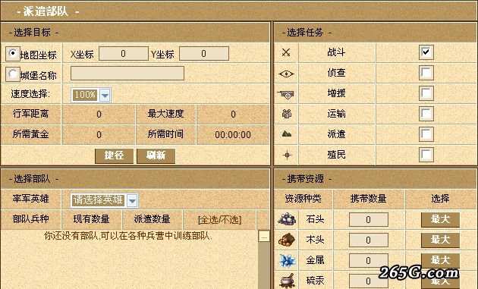Viewport: 478px width, 289px height.
Task: Click the 捷径 shortcut button
Action: 114,155
